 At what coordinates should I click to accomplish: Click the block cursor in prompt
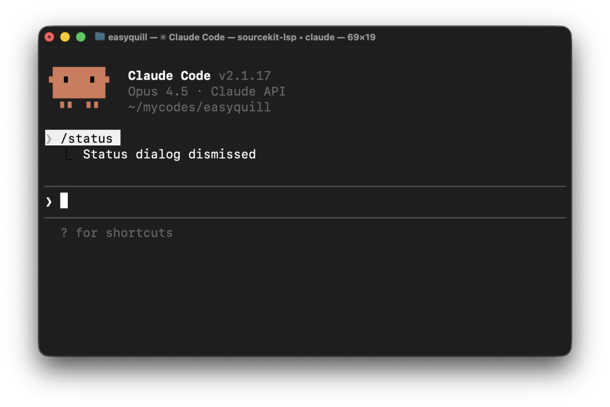(x=64, y=200)
